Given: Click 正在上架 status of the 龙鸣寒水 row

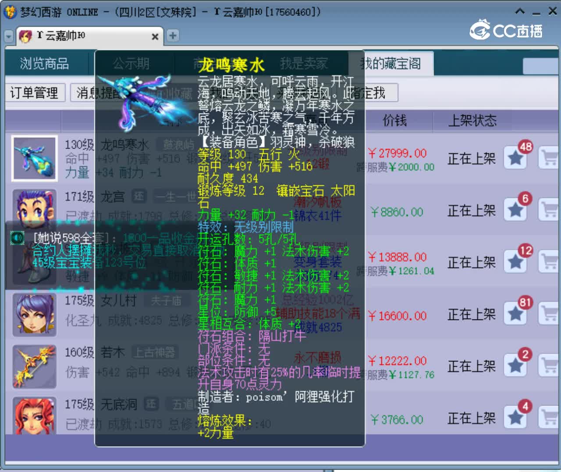Looking at the screenshot, I should point(472,158).
